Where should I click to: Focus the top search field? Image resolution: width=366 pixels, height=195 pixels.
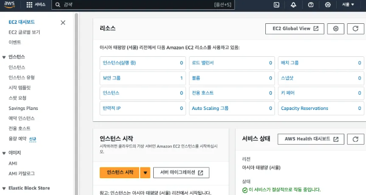pos(143,5)
